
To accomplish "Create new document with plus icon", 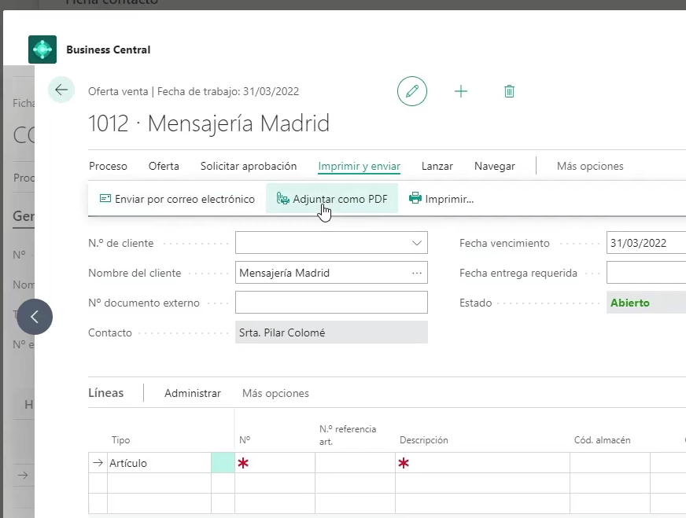I will (461, 91).
